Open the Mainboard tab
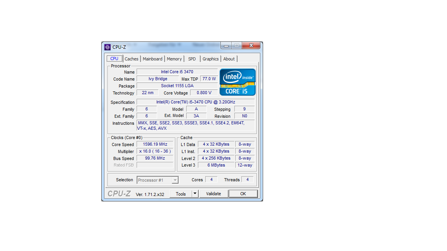Image resolution: width=447 pixels, height=251 pixels. [x=152, y=59]
